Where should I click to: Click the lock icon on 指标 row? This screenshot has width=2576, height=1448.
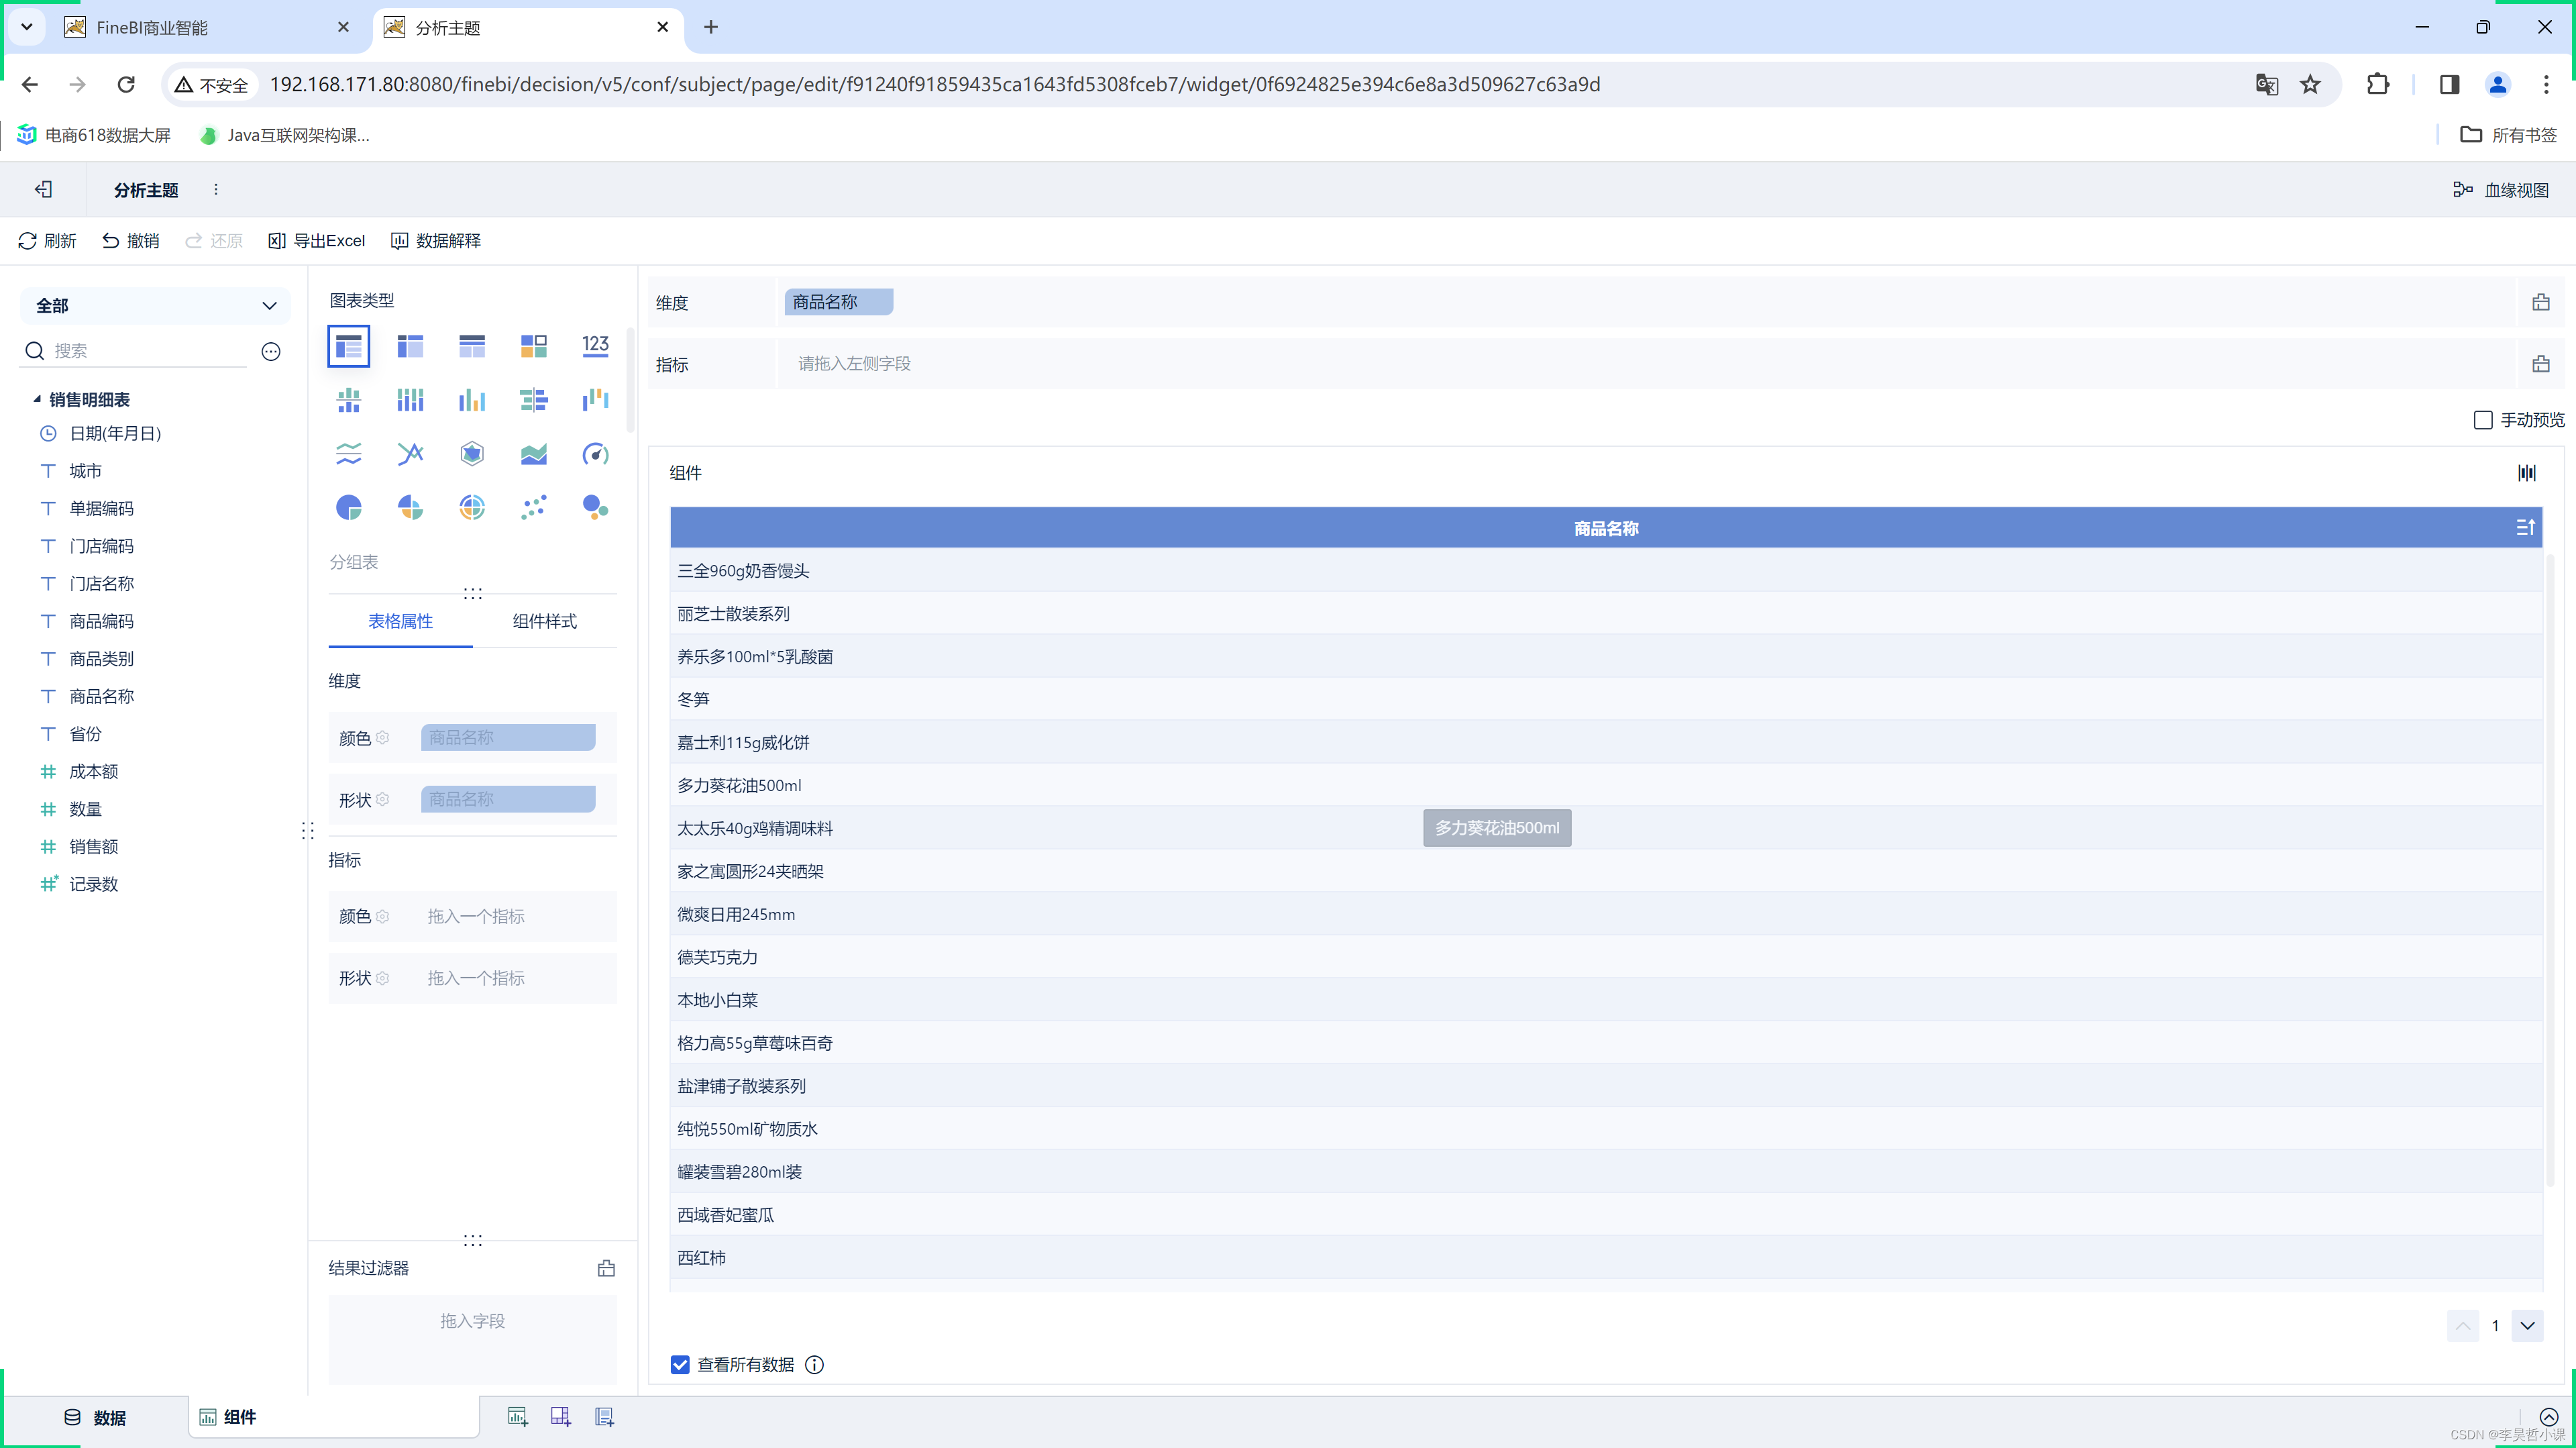pyautogui.click(x=2541, y=364)
